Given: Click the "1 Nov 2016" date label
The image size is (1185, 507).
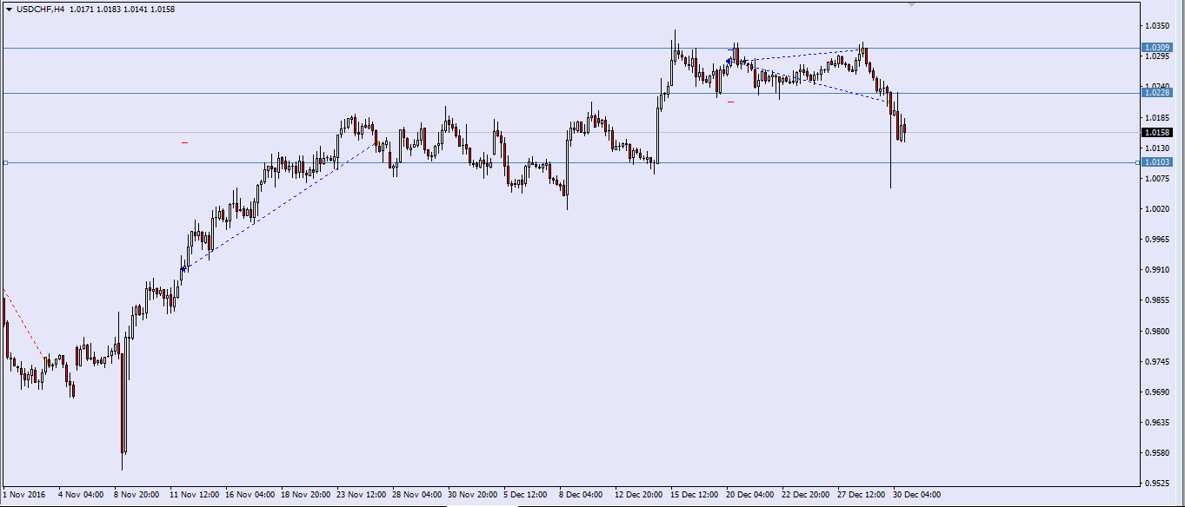Looking at the screenshot, I should [x=23, y=494].
